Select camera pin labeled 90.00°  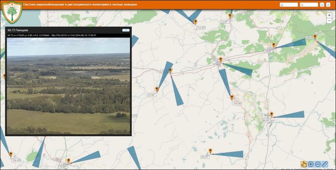(210, 151)
